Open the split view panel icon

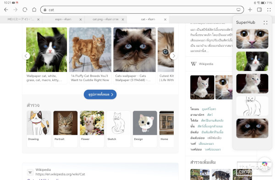click(259, 10)
